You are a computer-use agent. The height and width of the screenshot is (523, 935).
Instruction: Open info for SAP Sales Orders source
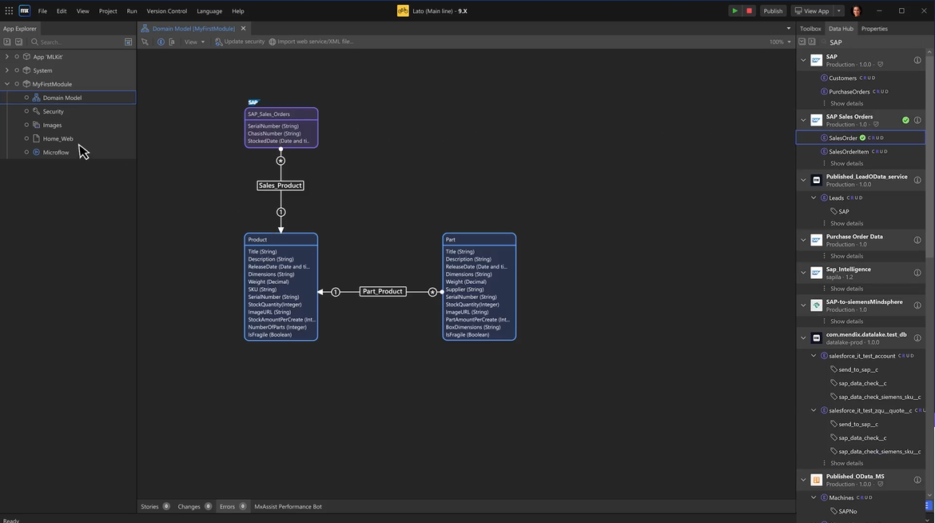(x=917, y=120)
